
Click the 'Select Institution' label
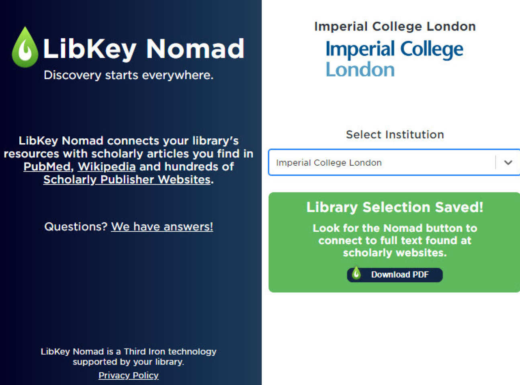click(395, 134)
